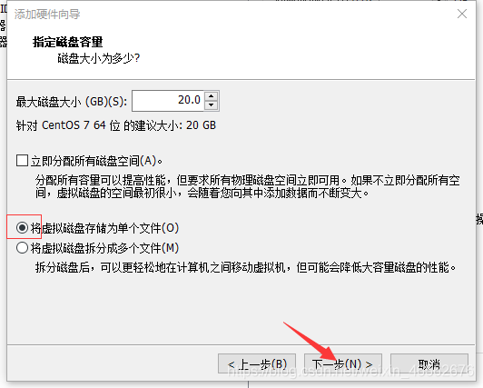The width and height of the screenshot is (483, 388).
Task: Click the 指定磁盘容量 heading
Action: [68, 42]
